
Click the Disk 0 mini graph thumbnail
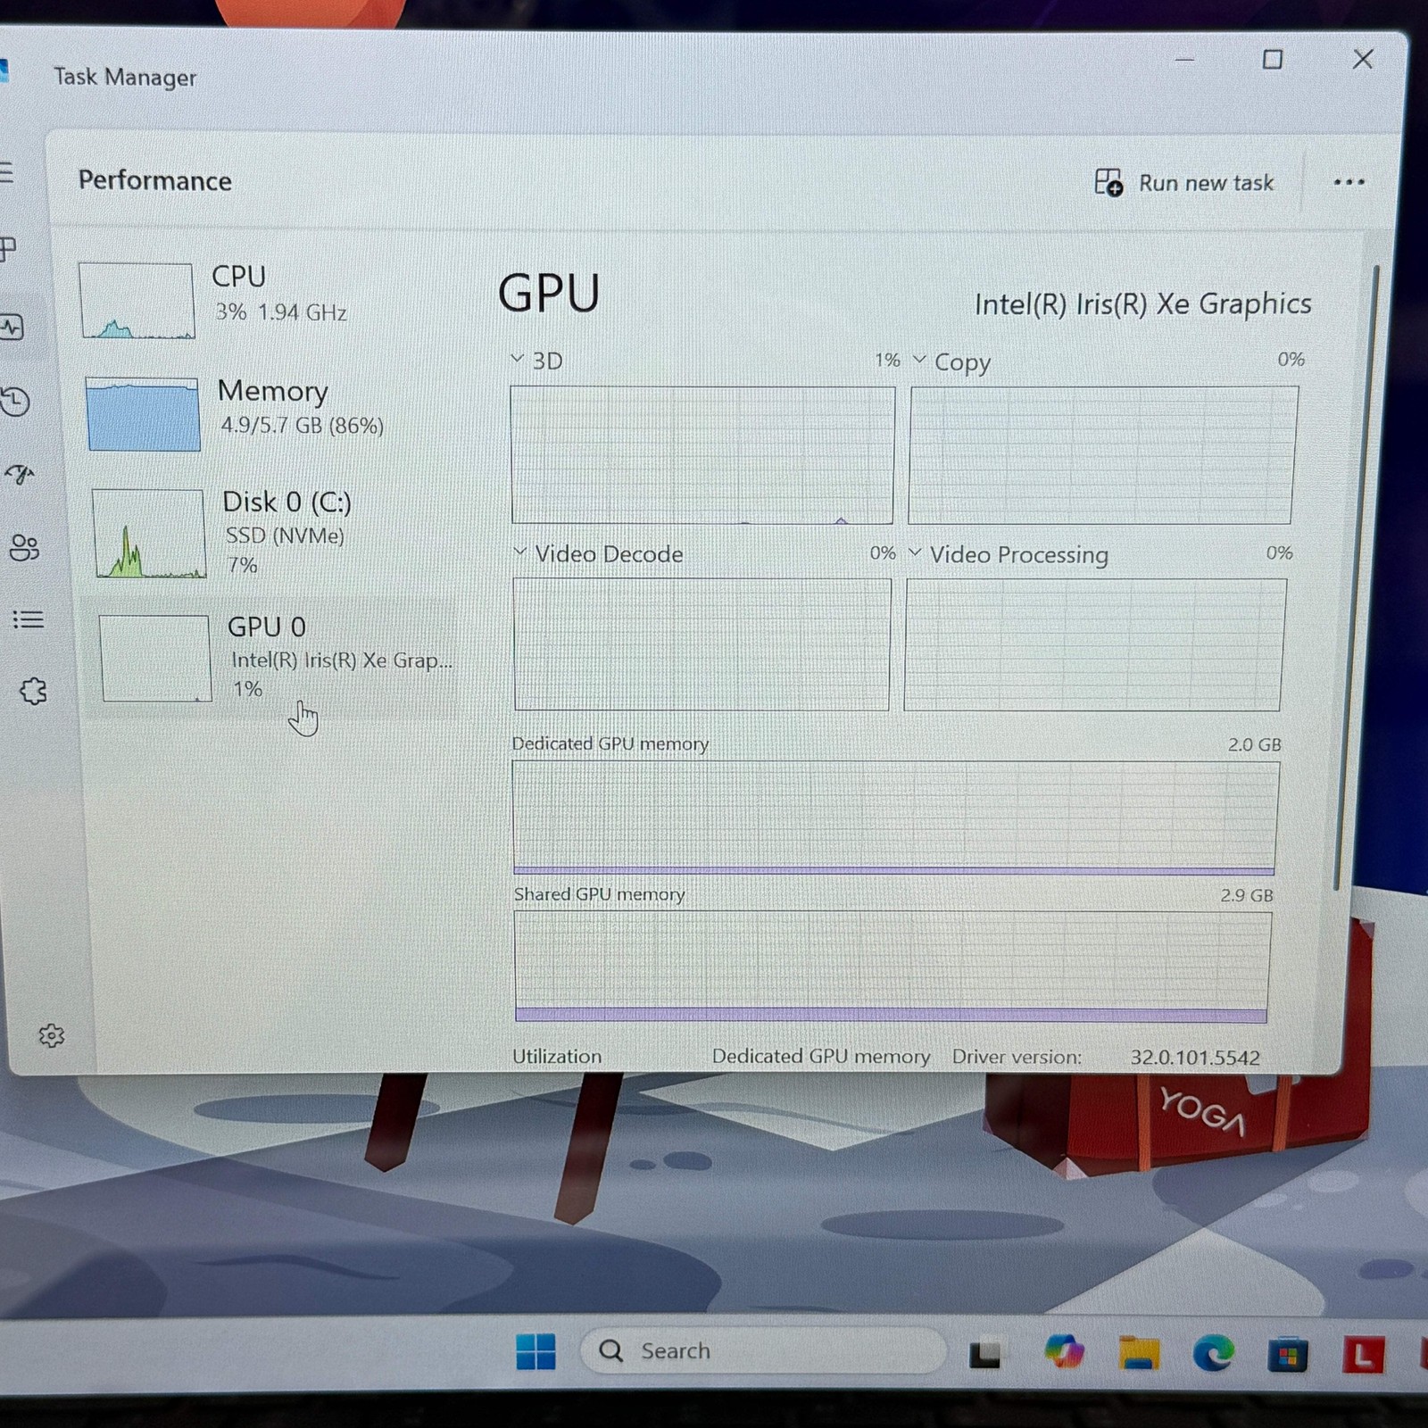point(148,533)
